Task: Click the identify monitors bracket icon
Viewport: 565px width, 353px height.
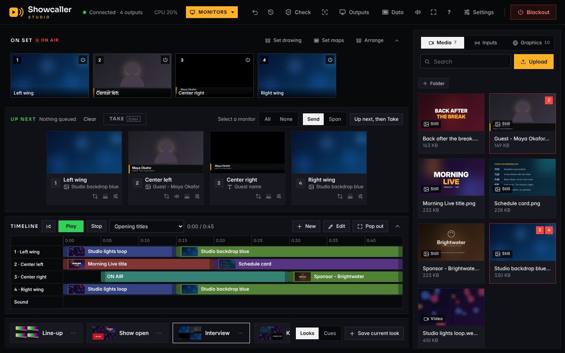Action: tap(325, 12)
